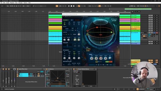Open the 1 Bar quantization dropdown
This screenshot has width=161, height=91.
pos(28,6)
